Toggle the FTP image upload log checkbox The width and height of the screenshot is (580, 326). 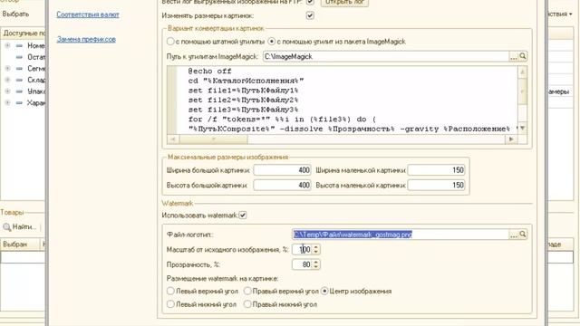(310, 2)
